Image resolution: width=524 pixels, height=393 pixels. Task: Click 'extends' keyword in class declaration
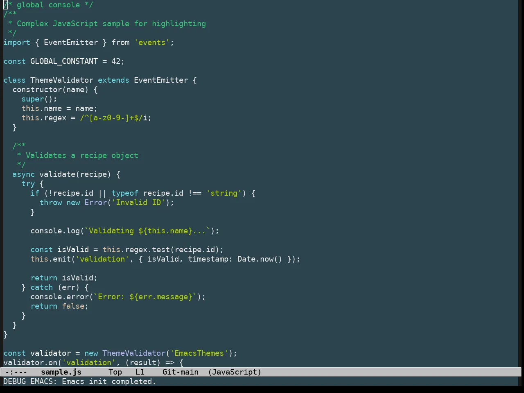113,80
